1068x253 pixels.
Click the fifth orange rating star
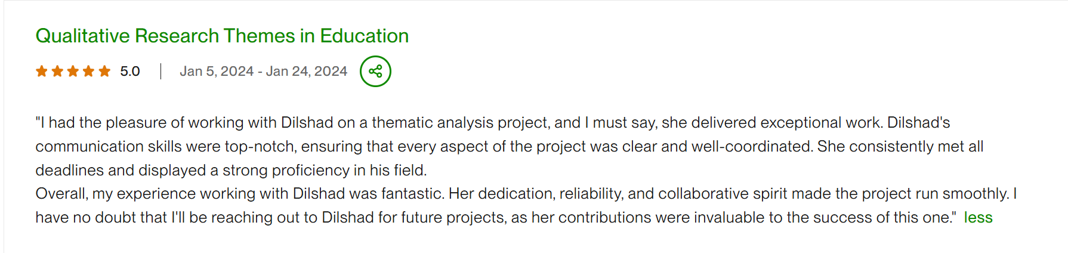(x=104, y=72)
